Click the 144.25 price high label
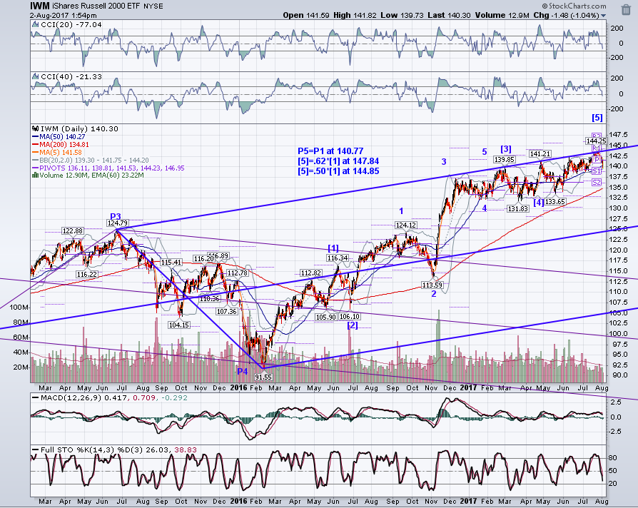Image resolution: width=638 pixels, height=508 pixels. coord(596,141)
